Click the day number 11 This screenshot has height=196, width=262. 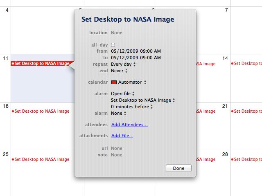pyautogui.click(x=5, y=58)
